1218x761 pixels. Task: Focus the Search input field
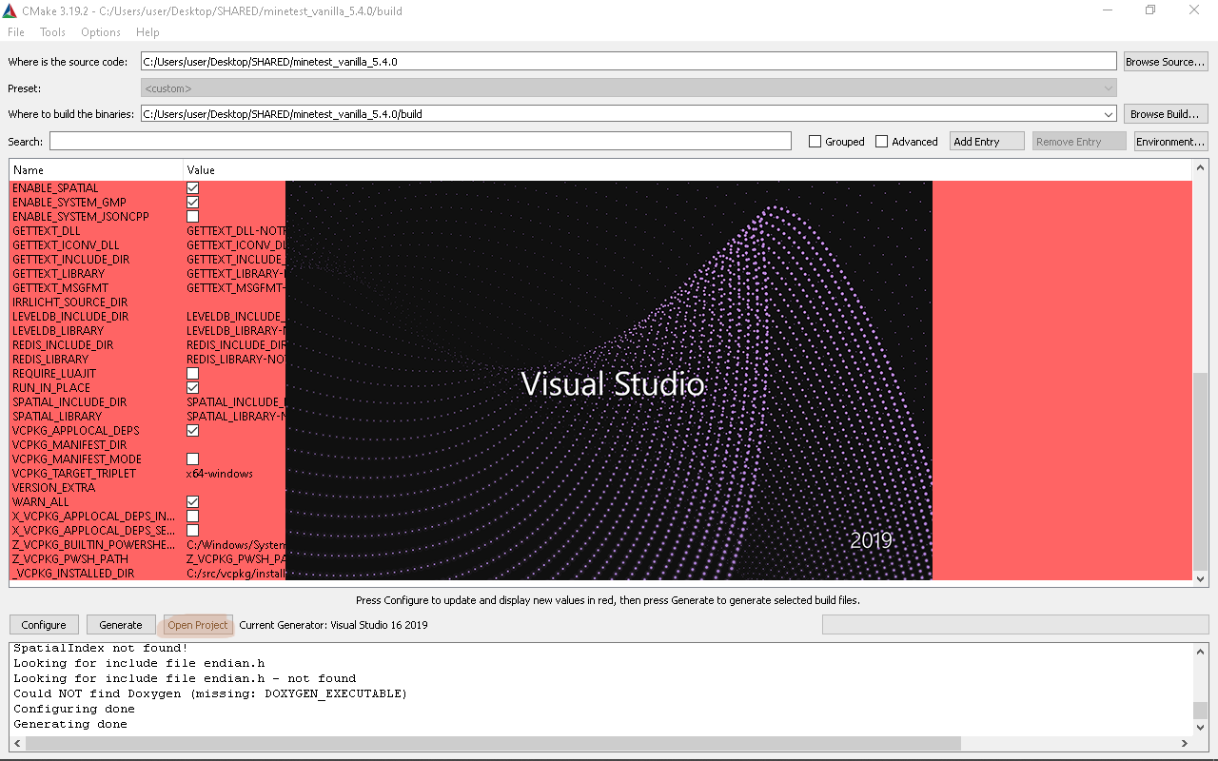pos(420,142)
